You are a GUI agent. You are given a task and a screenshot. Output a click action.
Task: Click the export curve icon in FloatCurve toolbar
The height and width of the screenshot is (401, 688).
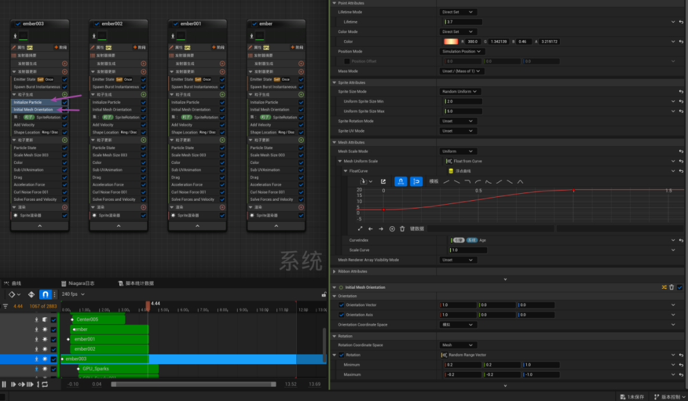[x=383, y=182]
